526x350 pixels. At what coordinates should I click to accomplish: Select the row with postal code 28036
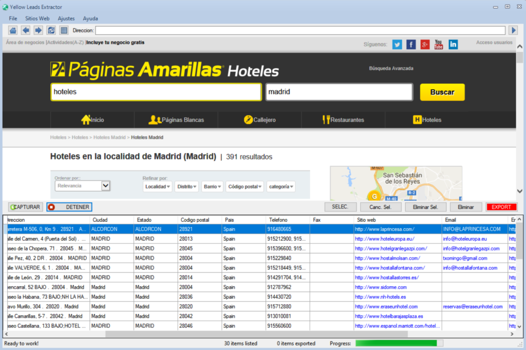(x=260, y=297)
